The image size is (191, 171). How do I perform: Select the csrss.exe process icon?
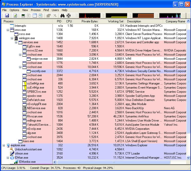coord(16,34)
